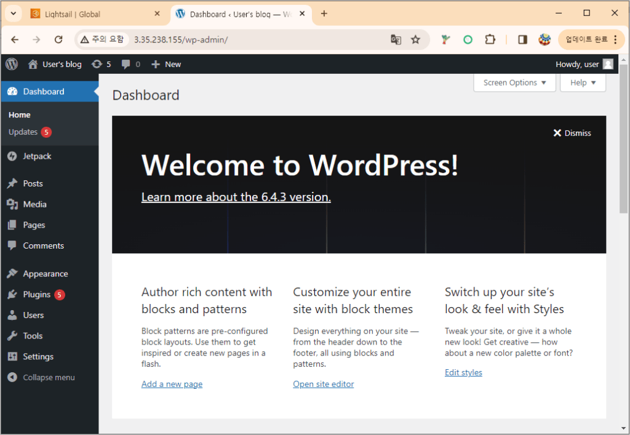Click the Settings sliders icon
The width and height of the screenshot is (630, 435).
tap(12, 357)
